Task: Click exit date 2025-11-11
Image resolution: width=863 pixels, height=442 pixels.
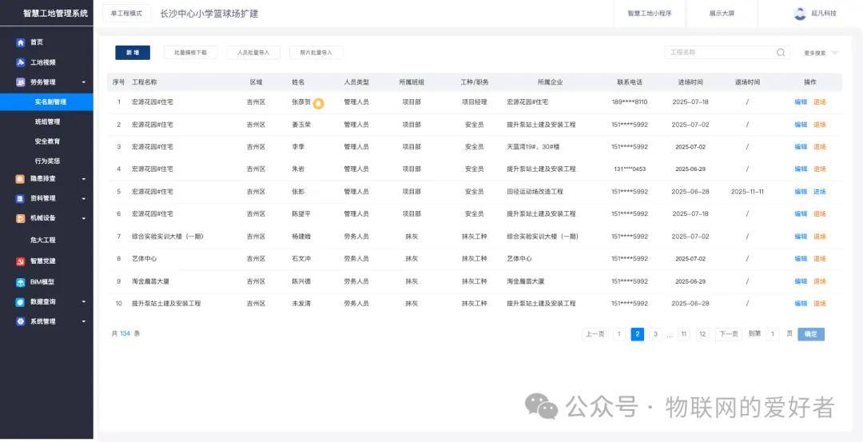Action: (x=747, y=192)
